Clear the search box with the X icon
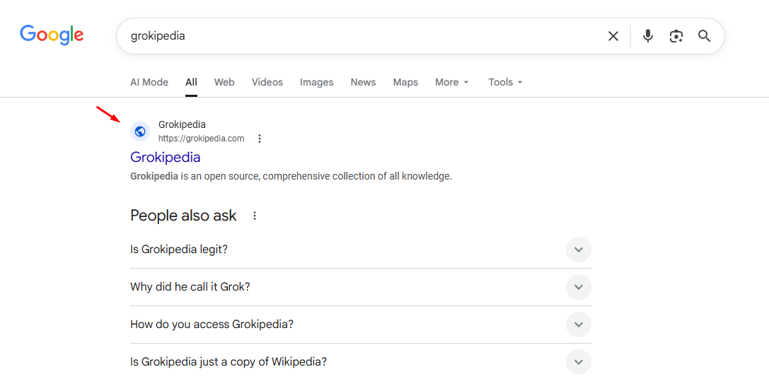This screenshot has height=391, width=769. tap(613, 36)
